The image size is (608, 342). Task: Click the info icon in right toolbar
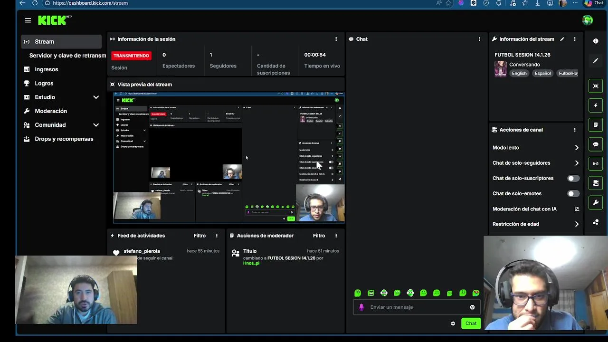[596, 41]
